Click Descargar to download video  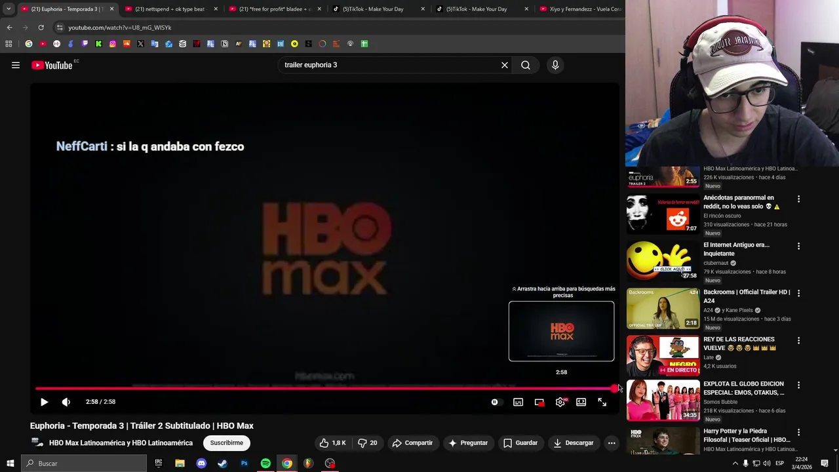coord(574,442)
